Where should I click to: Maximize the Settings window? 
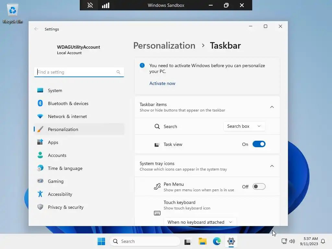click(x=265, y=26)
